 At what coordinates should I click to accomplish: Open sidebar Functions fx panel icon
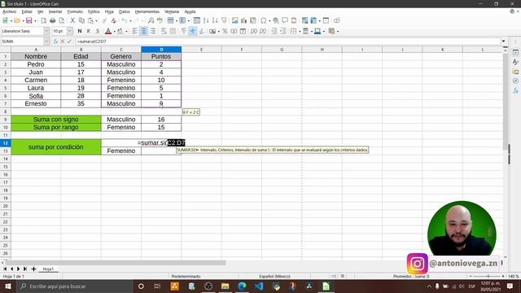(x=515, y=90)
